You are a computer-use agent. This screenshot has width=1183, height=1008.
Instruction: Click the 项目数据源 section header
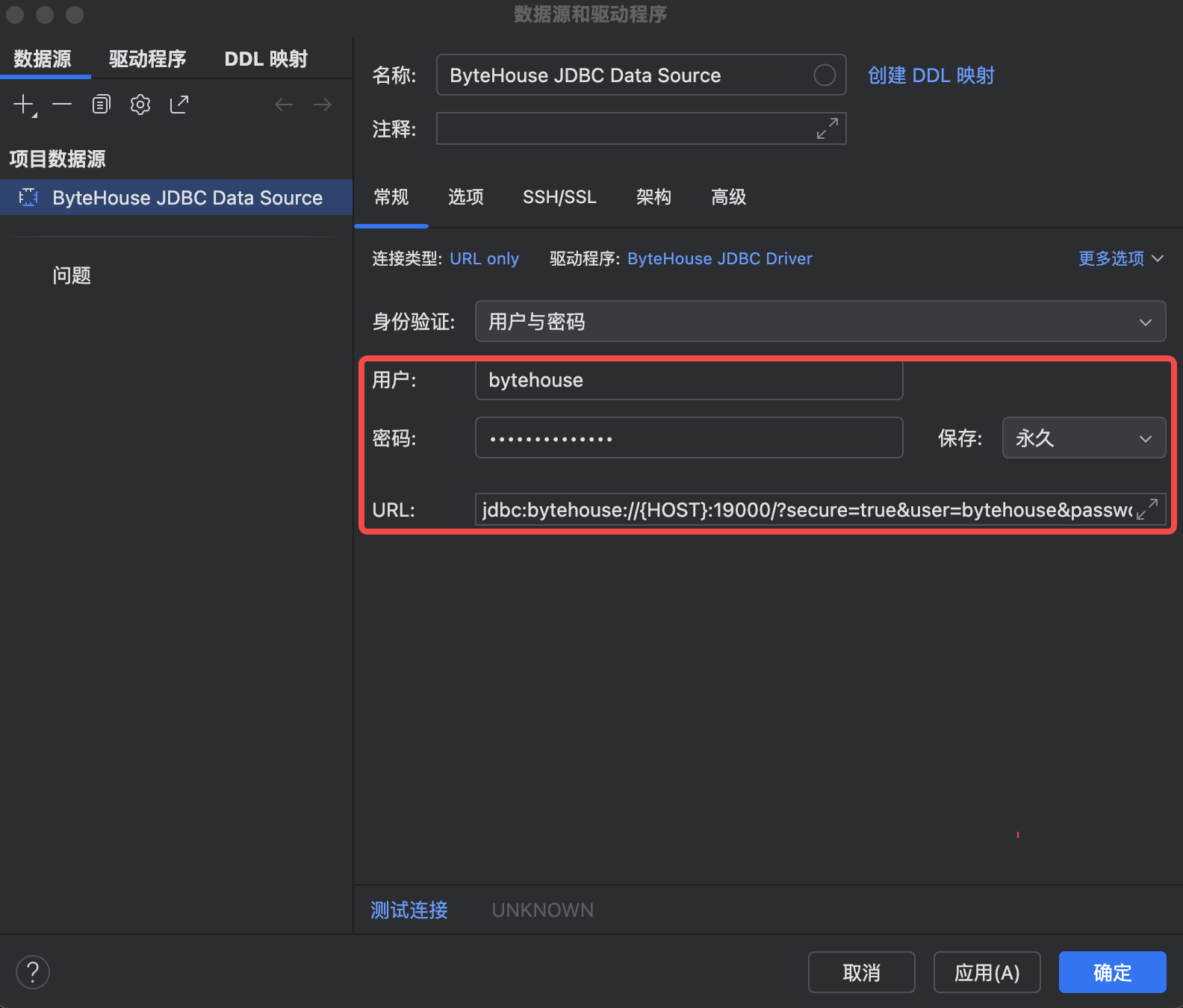click(58, 159)
